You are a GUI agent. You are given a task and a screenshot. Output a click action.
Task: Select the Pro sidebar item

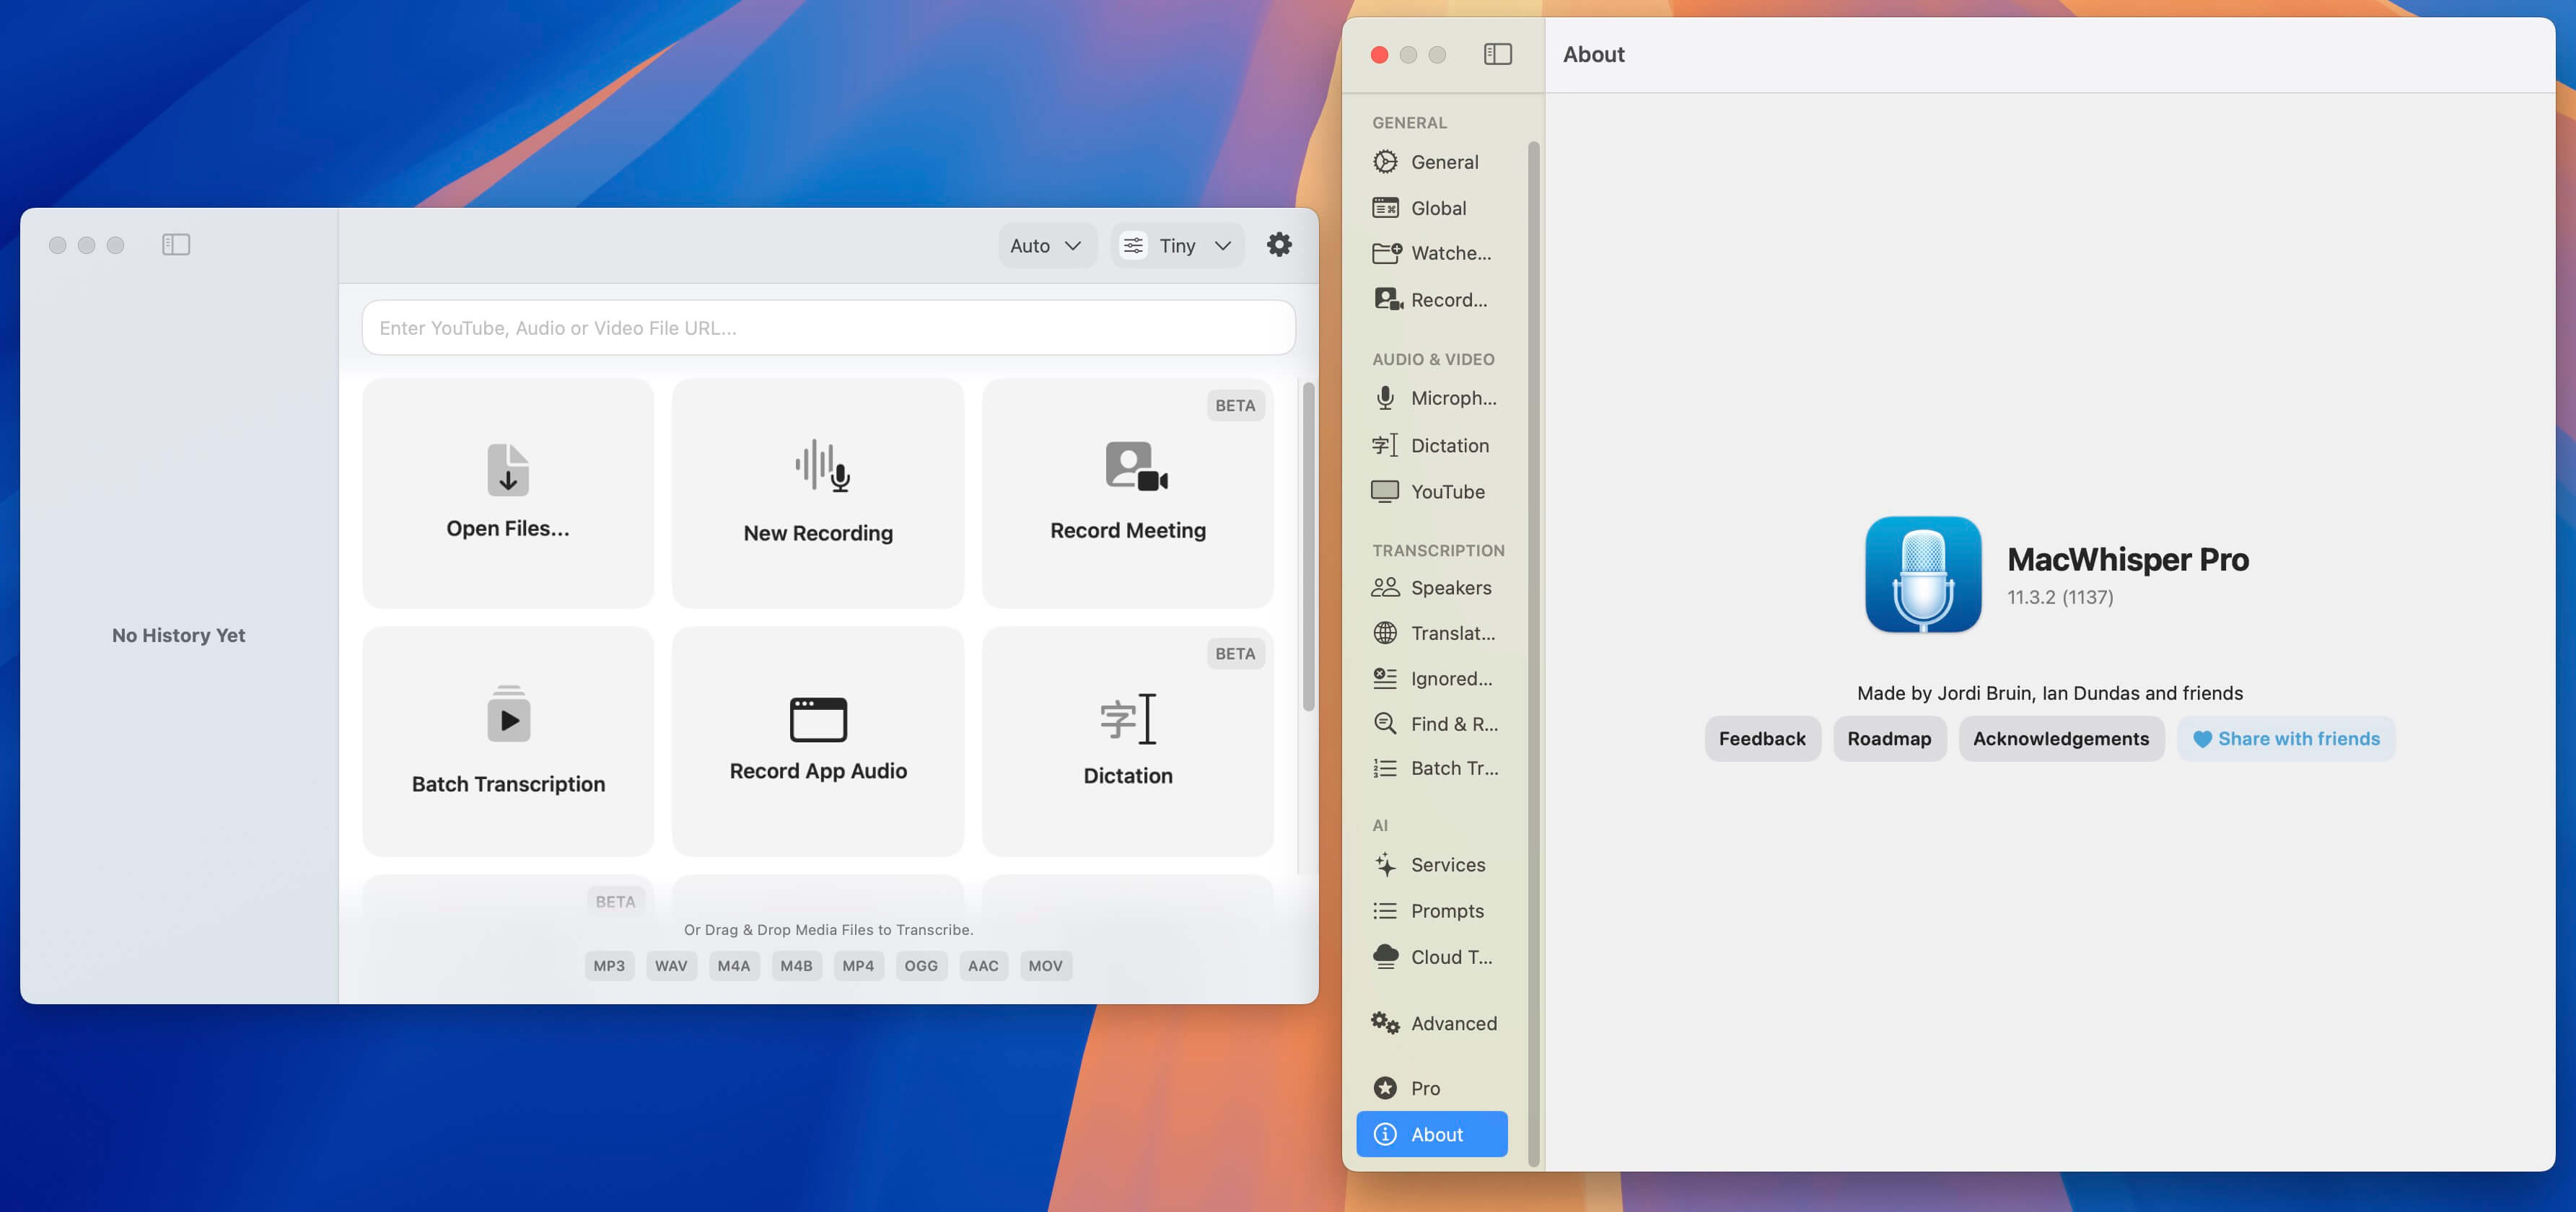pyautogui.click(x=1432, y=1088)
